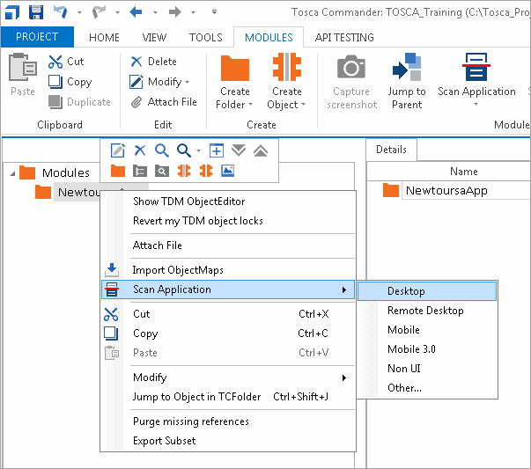
Task: Open the PROJECT ribbon tab
Action: [37, 37]
